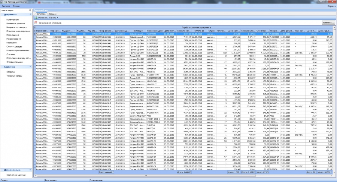Click the cell with sum 66 902,93
Viewport: 337px width, 182px height.
click(x=184, y=53)
